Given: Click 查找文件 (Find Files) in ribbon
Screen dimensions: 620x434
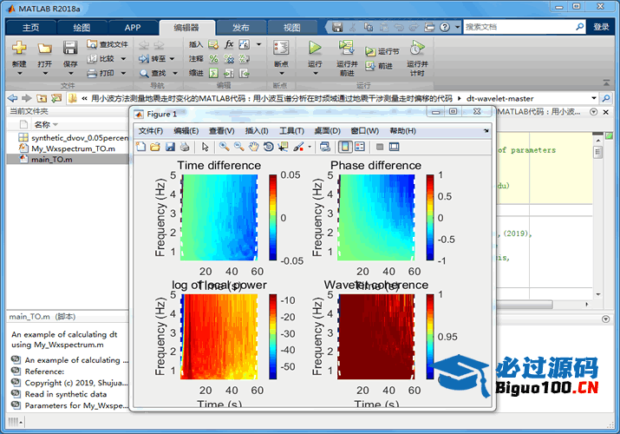Looking at the screenshot, I should [x=108, y=44].
